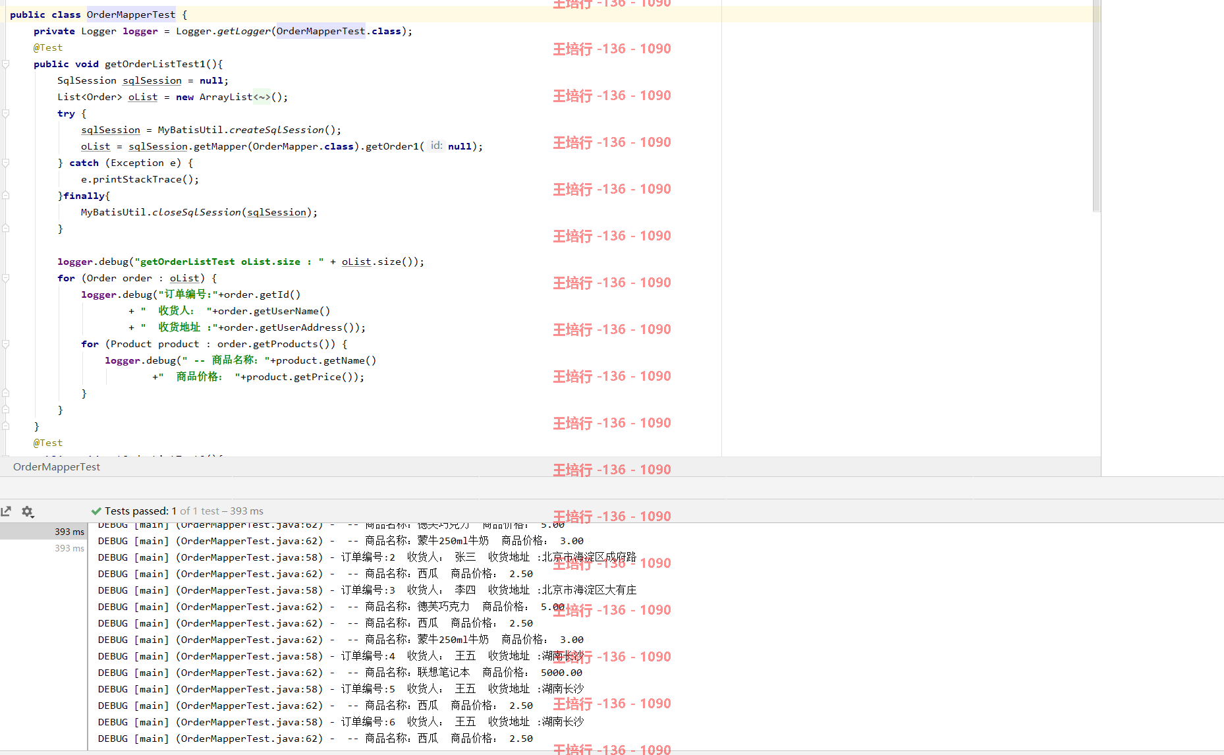Click the getLogger method call
The height and width of the screenshot is (755, 1224).
[x=244, y=31]
